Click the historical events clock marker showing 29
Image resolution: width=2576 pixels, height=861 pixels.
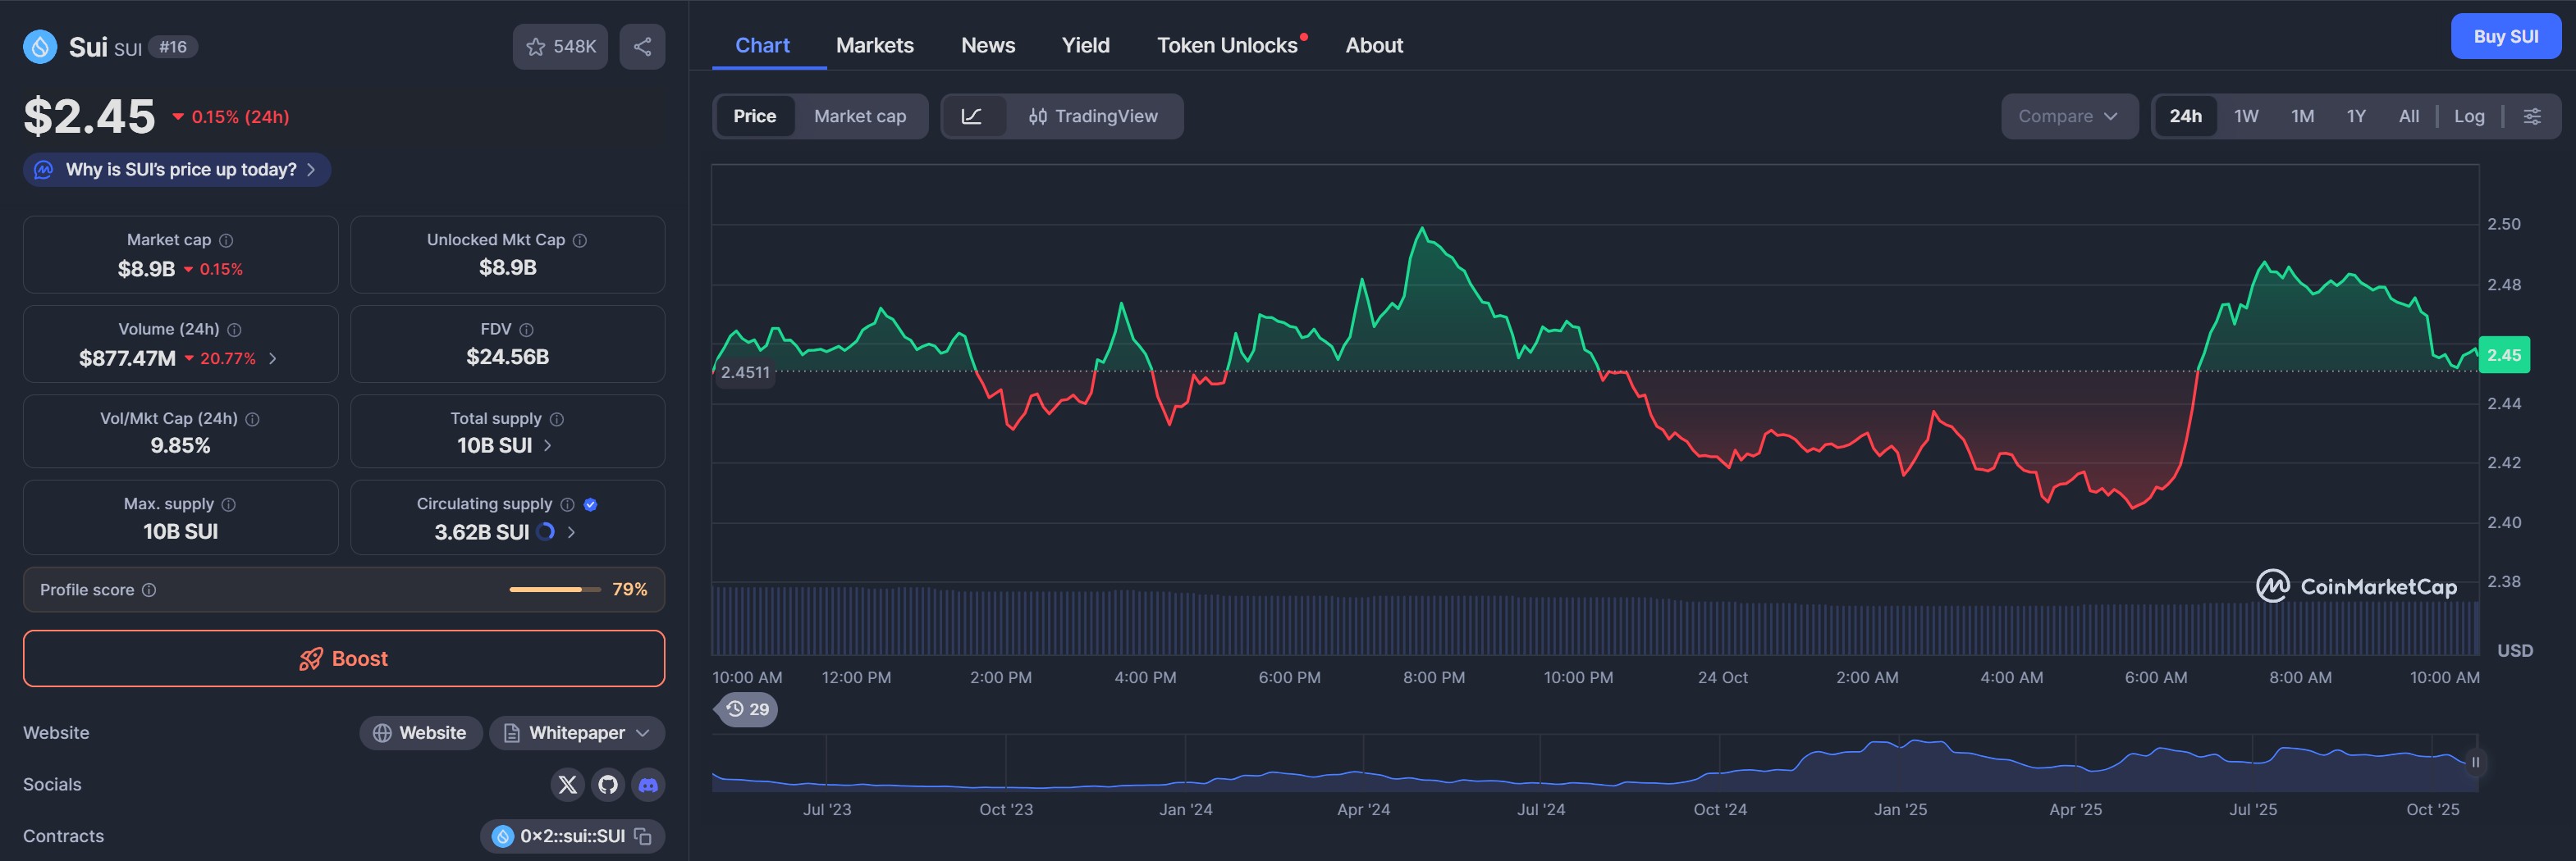(x=746, y=709)
